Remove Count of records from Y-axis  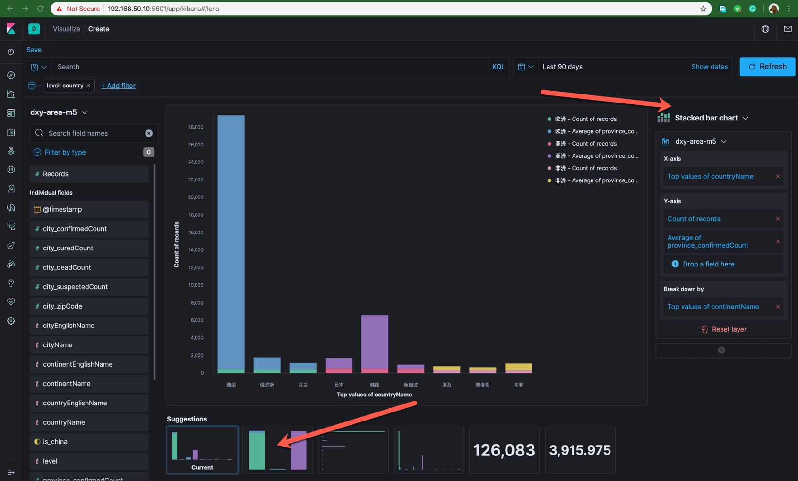(x=778, y=219)
